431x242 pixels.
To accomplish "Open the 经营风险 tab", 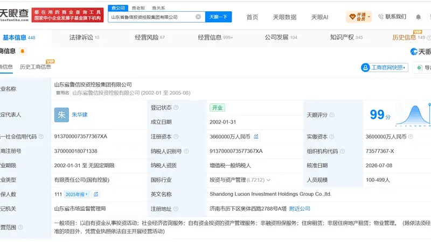I will [150, 37].
